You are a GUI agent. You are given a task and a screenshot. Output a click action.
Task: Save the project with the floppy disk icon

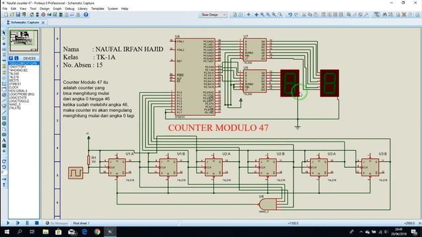click(18, 14)
